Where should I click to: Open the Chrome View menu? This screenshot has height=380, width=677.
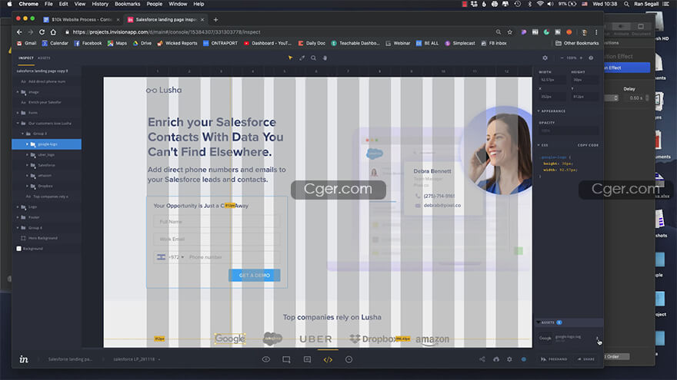coord(80,4)
